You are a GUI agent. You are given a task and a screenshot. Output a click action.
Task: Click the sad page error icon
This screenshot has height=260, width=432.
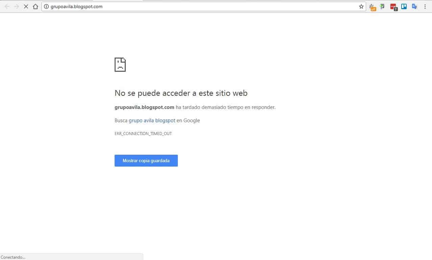[120, 65]
